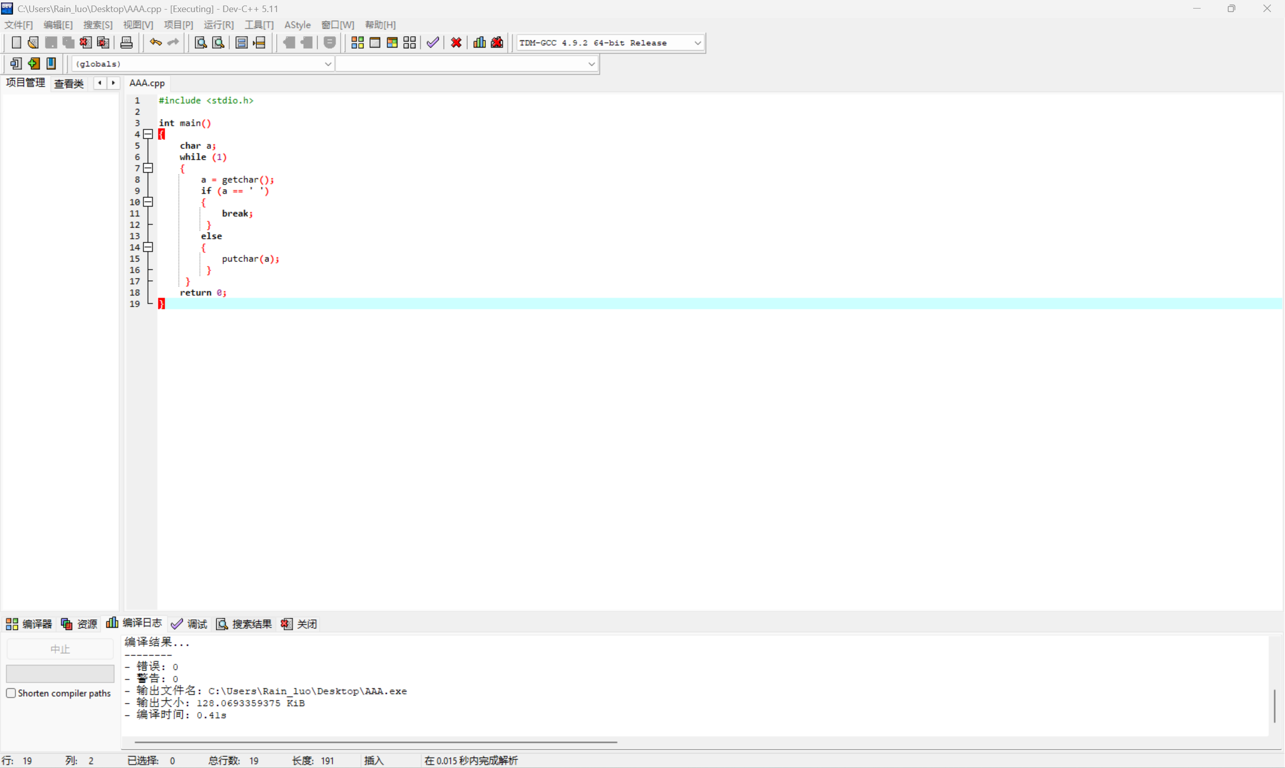Image resolution: width=1285 pixels, height=768 pixels.
Task: Enable Shorten compiler paths checkbox
Action: (x=11, y=693)
